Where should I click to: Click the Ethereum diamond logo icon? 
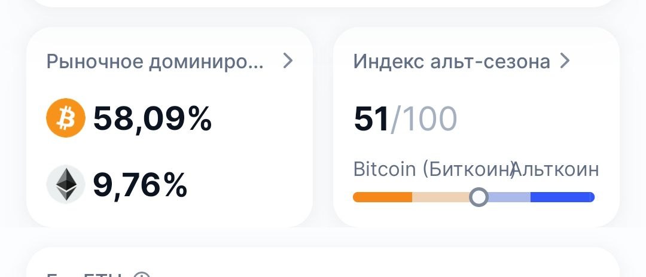pos(66,185)
